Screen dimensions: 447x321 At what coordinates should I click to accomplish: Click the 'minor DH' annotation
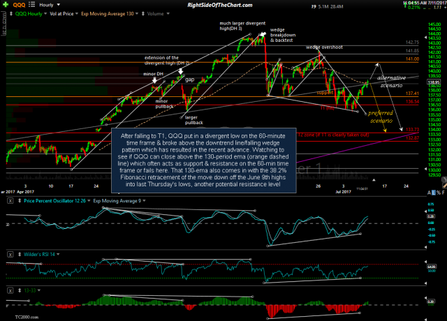(153, 74)
